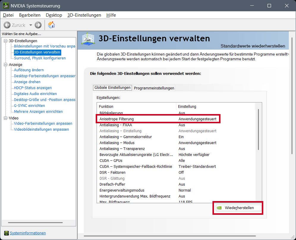
Task: Open Video-Farbeinstellungen anpassen
Action: (x=43, y=123)
